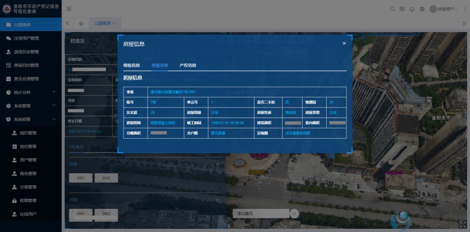Open 角色管理 submenu item
Image resolution: width=470 pixels, height=232 pixels.
coord(31,173)
